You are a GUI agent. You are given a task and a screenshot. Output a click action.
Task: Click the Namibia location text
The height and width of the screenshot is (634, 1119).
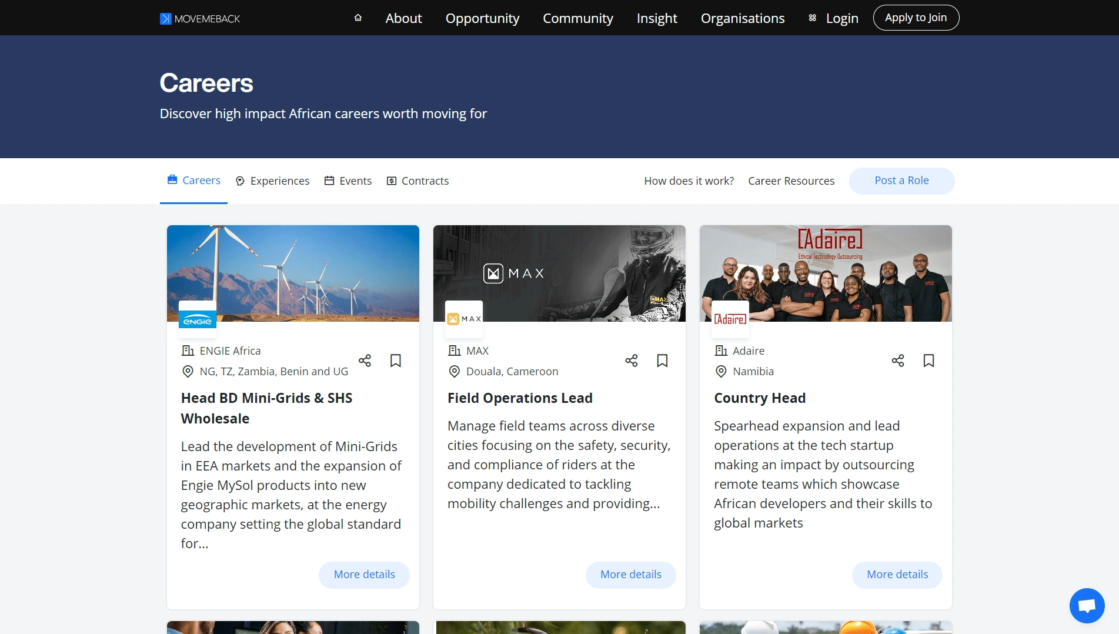coord(753,371)
